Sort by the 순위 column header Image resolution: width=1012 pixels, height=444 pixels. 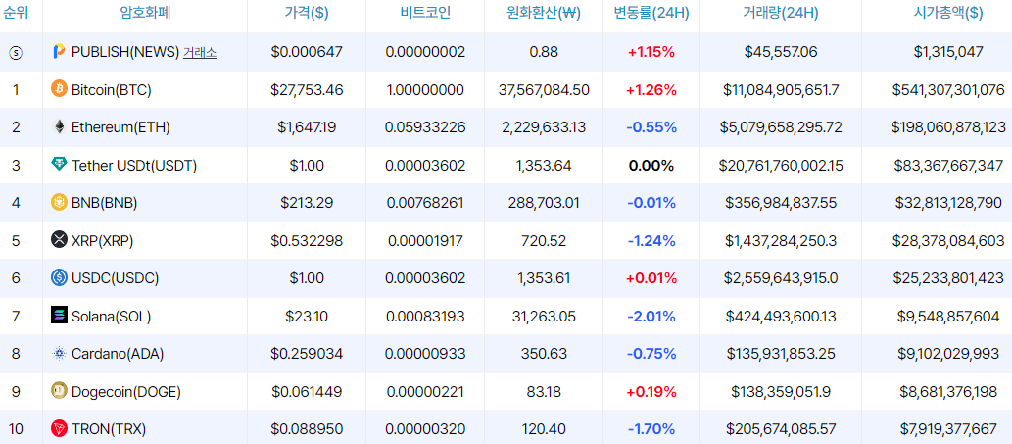pos(16,13)
